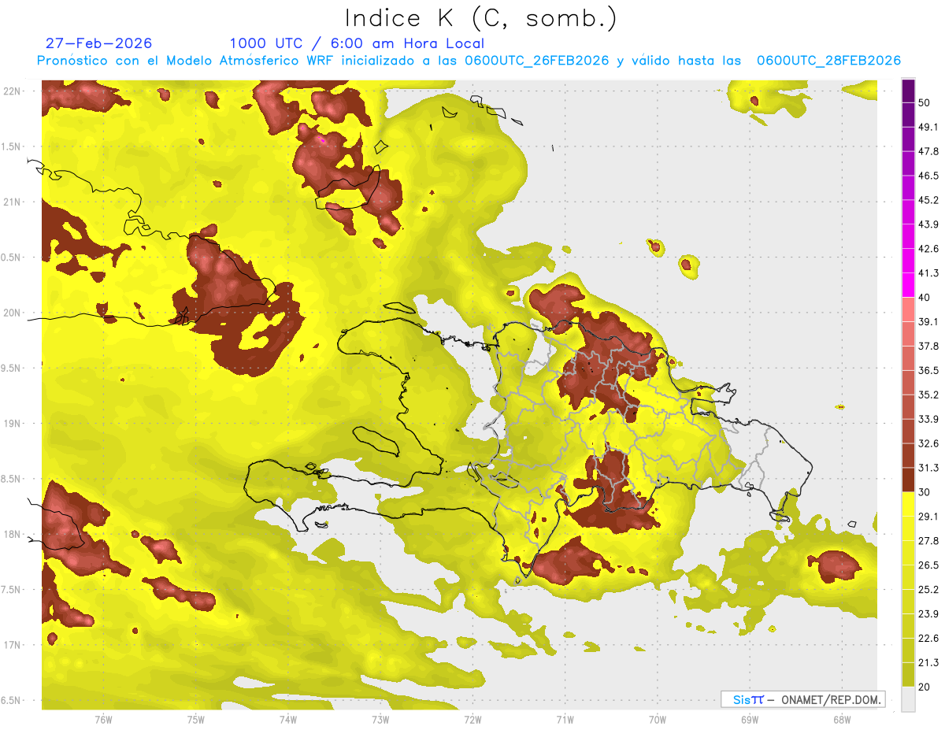Click the longitude label "68W"

(x=841, y=719)
